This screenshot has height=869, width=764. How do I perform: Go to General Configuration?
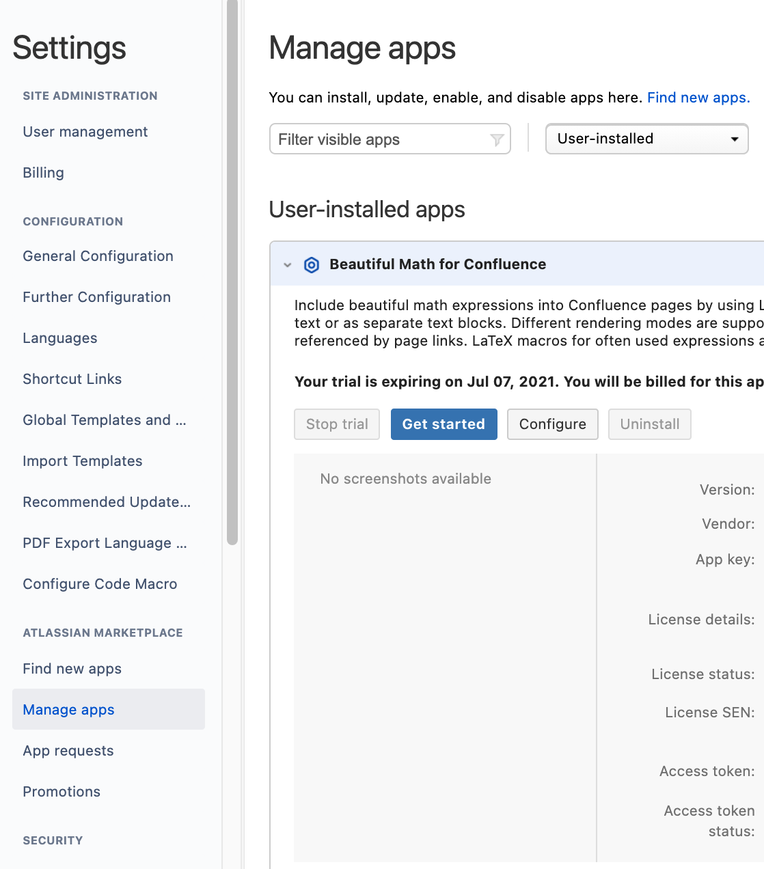98,256
